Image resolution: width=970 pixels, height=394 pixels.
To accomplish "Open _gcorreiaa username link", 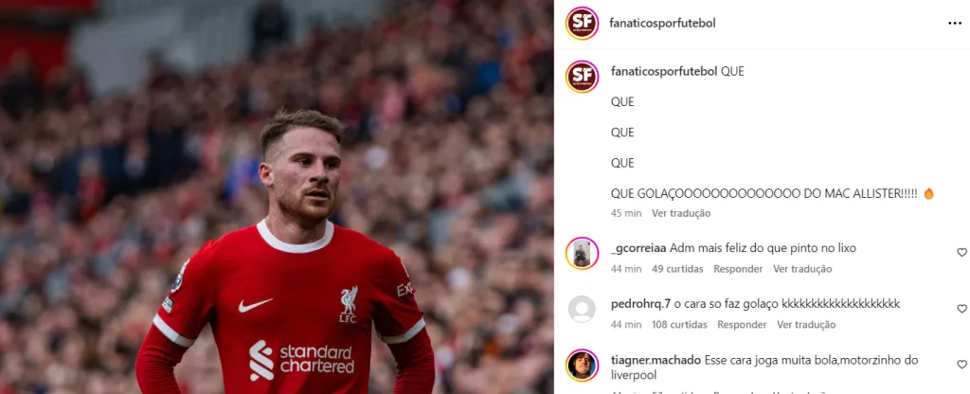I will click(638, 248).
